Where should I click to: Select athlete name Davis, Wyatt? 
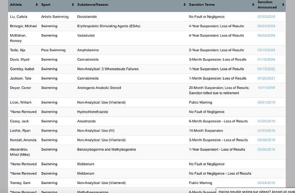[20, 60]
